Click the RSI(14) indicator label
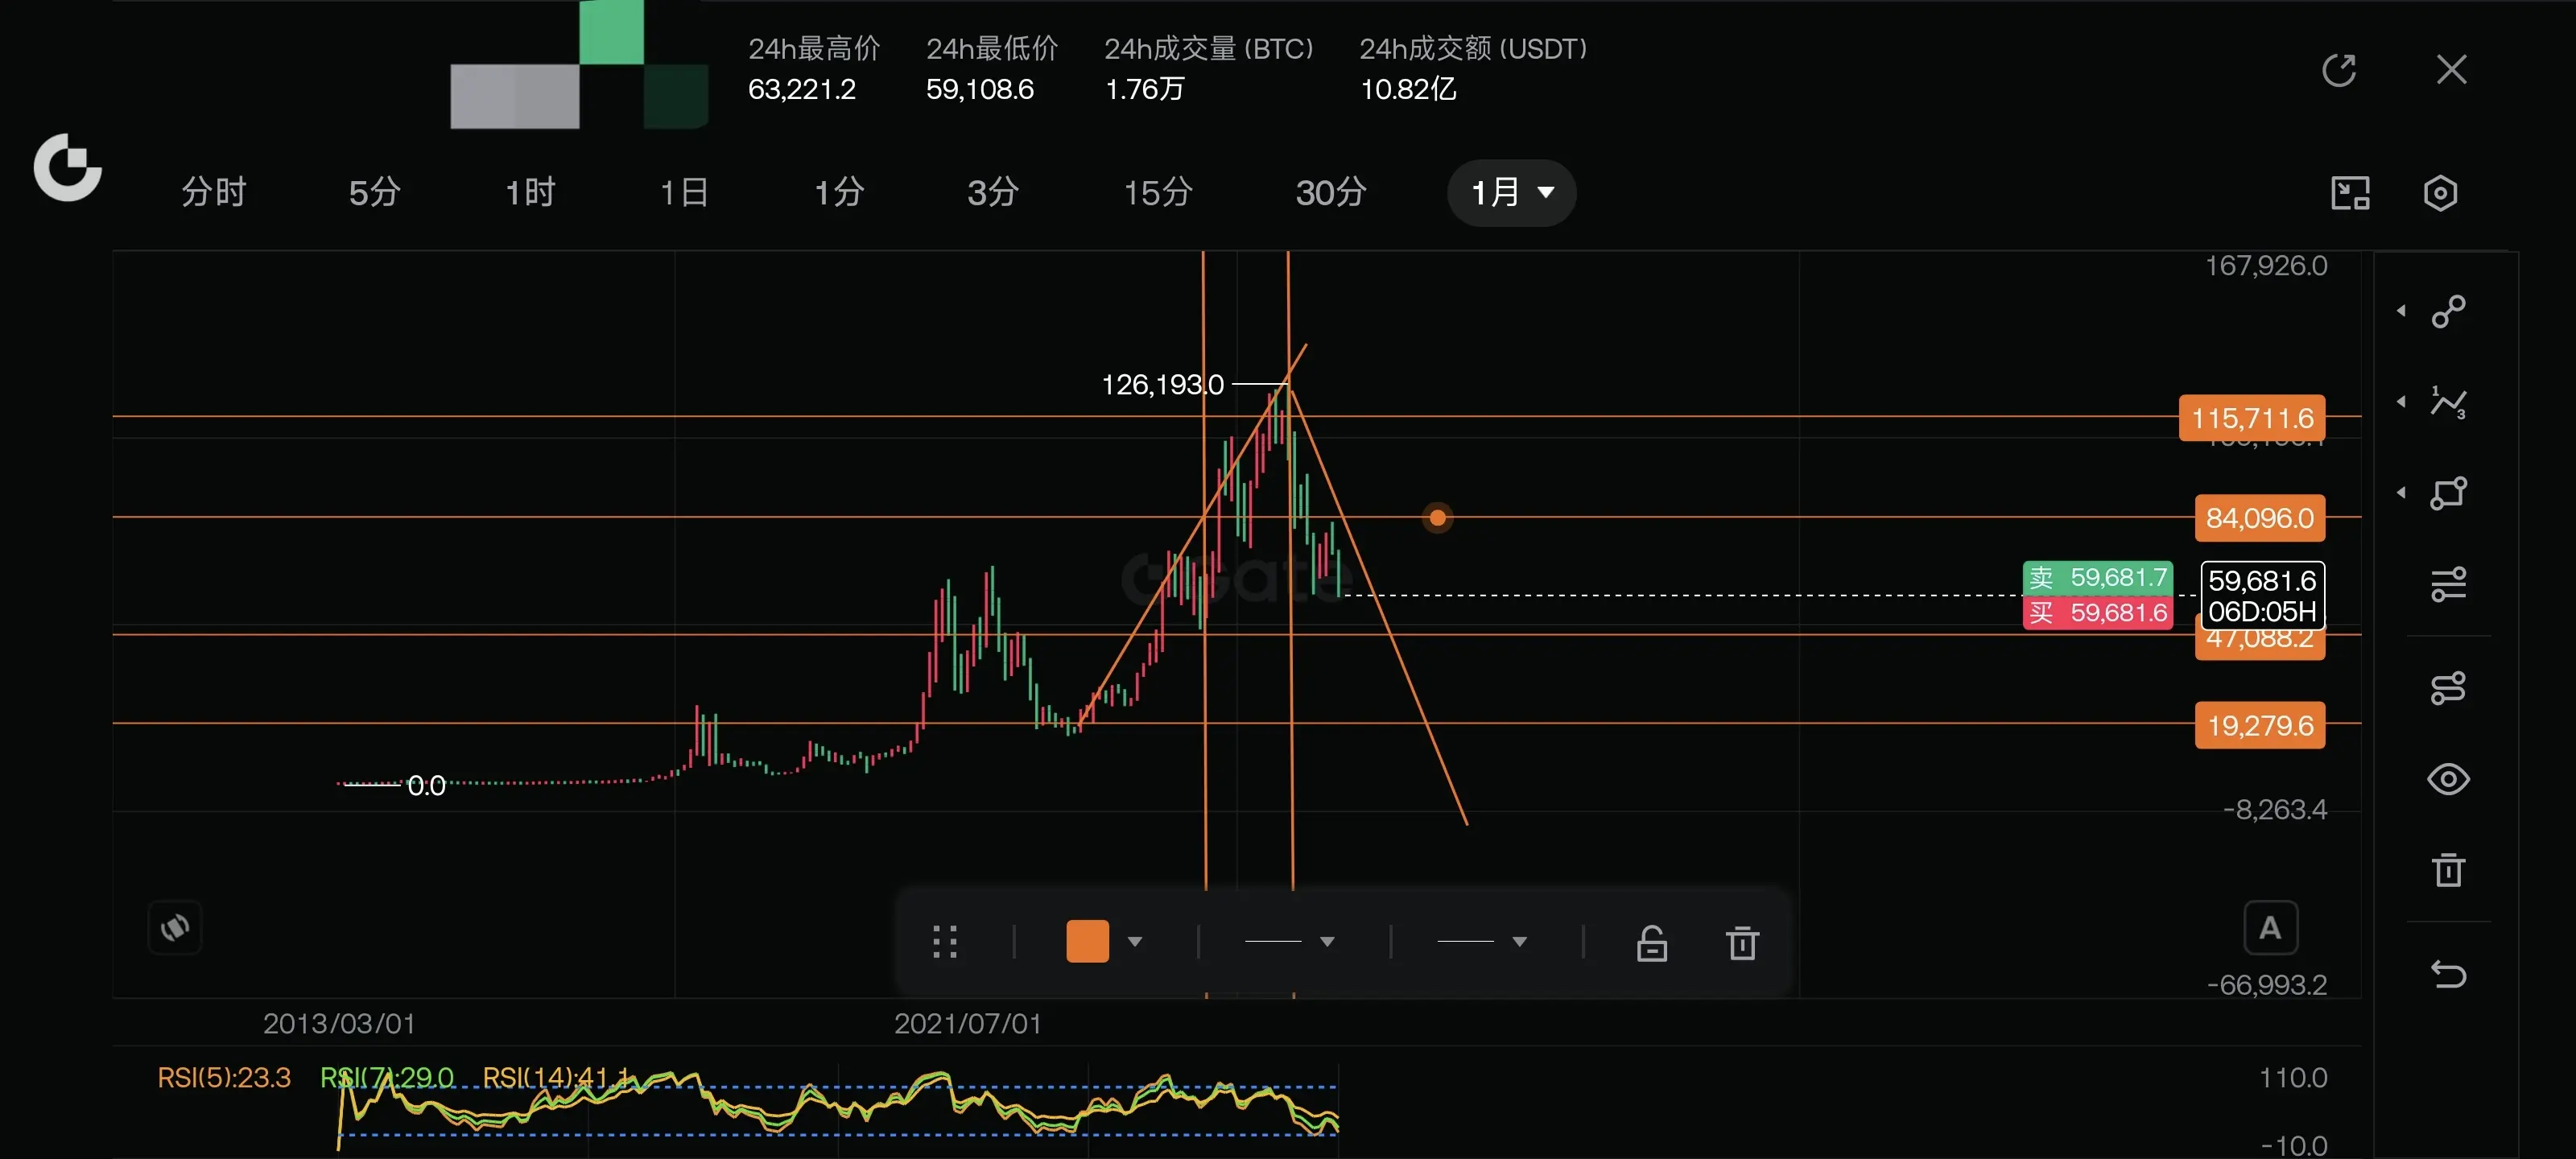Viewport: 2576px width, 1159px height. point(556,1078)
